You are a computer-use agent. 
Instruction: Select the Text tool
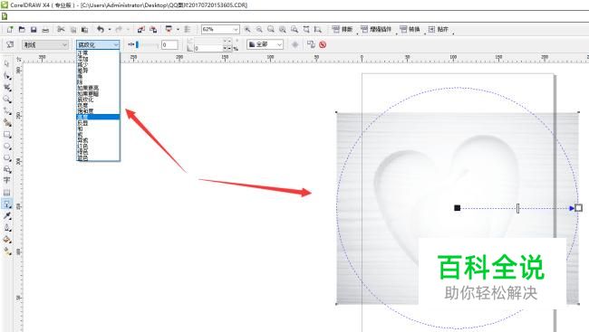click(x=6, y=180)
